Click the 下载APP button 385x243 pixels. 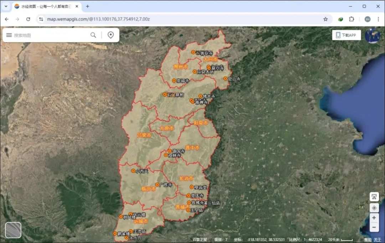[x=346, y=35]
